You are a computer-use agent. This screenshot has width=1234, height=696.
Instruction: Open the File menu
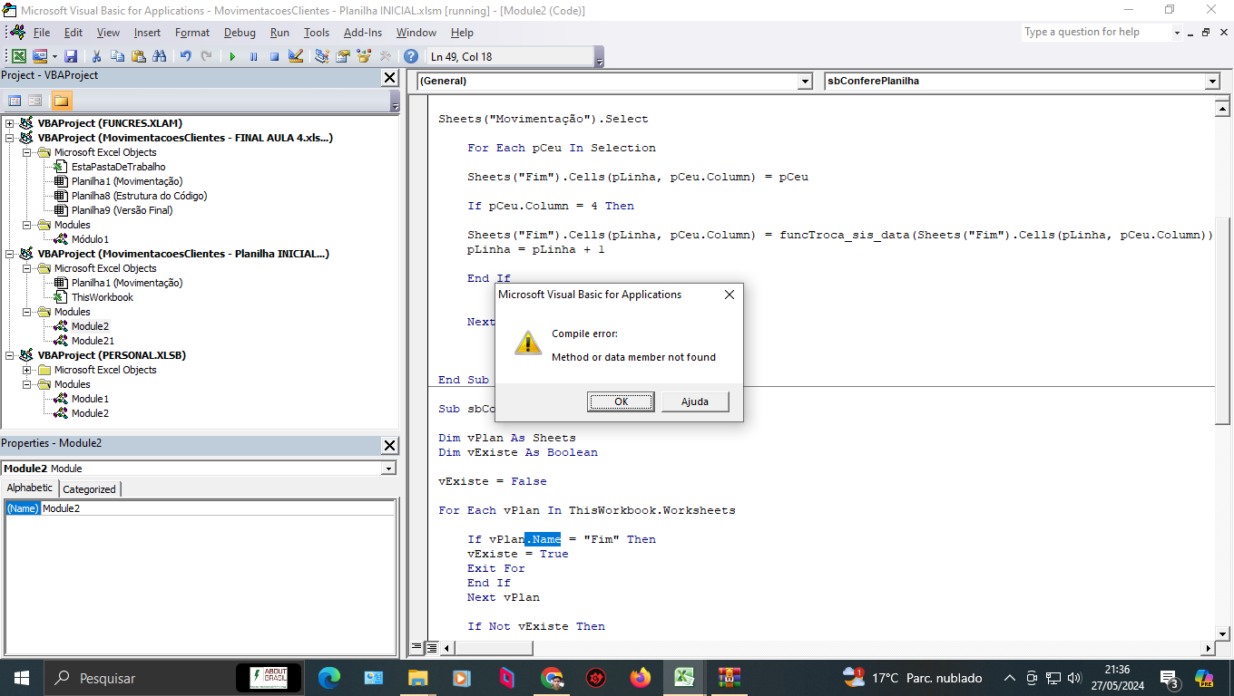coord(42,33)
